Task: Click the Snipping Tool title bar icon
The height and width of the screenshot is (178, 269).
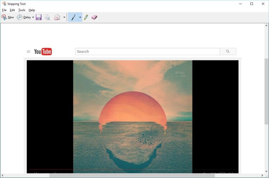Action: 4,4
